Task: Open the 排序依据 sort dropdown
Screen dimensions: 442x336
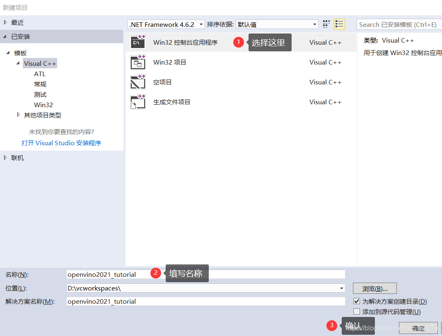Action: coord(314,24)
